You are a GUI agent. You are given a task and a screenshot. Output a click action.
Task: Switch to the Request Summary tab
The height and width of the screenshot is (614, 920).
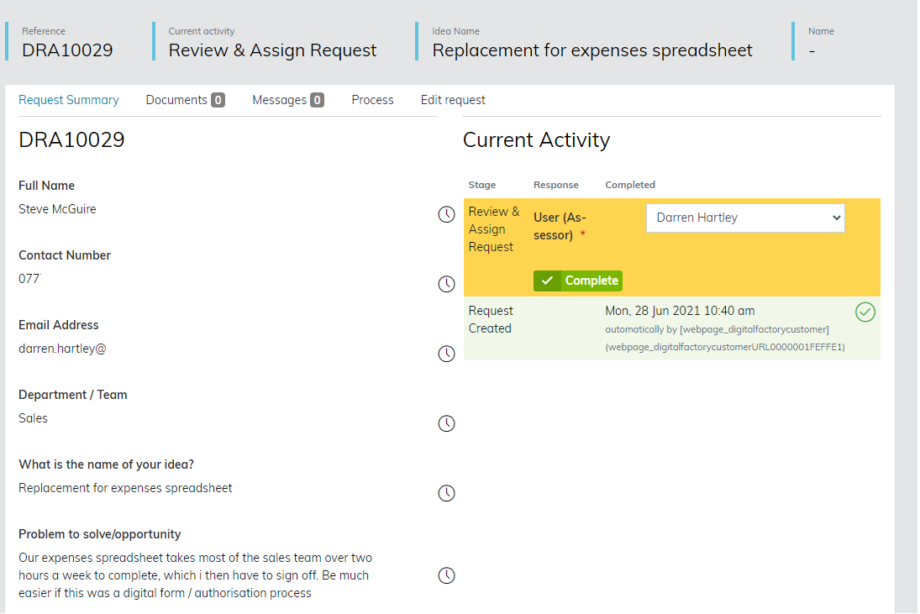pos(69,100)
